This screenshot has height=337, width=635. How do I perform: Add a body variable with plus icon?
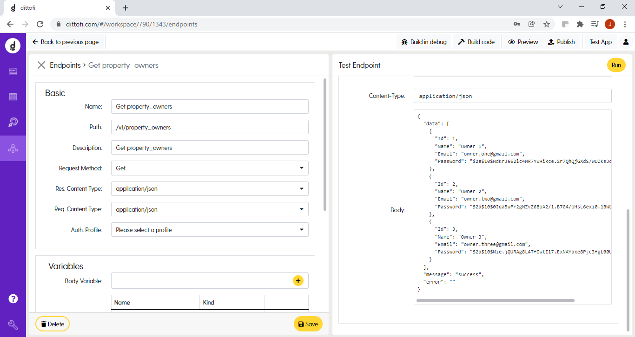coord(298,280)
